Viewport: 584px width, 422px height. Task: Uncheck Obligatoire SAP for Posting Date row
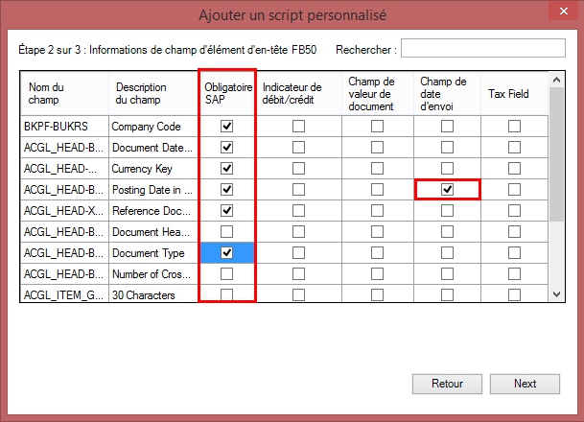(227, 190)
